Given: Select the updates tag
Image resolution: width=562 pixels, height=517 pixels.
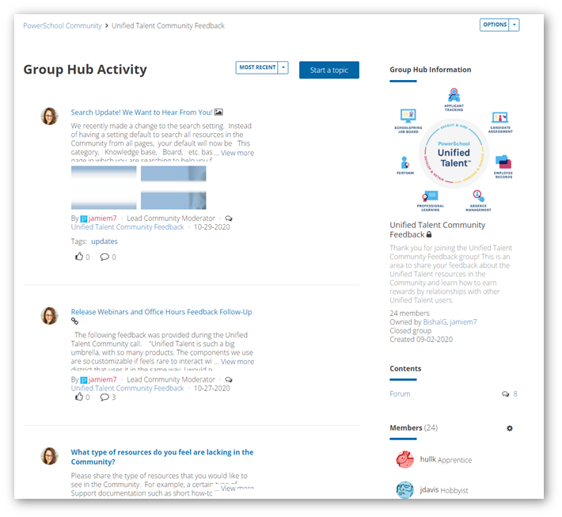Looking at the screenshot, I should [104, 241].
